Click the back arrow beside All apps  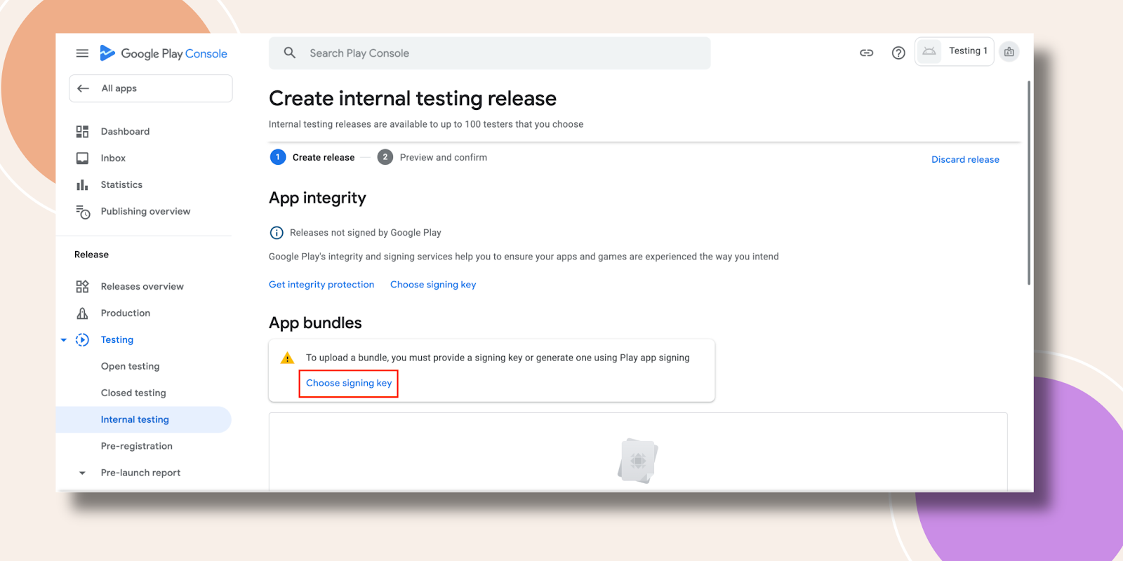point(83,88)
